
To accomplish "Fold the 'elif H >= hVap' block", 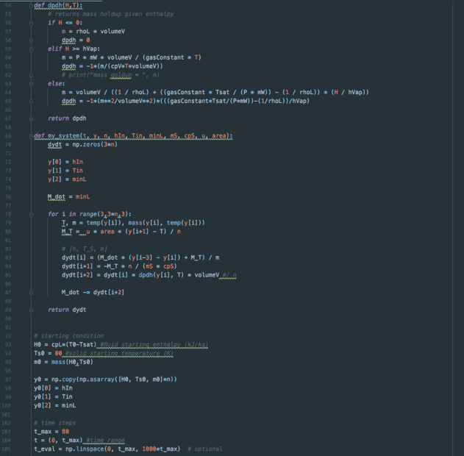I will pyautogui.click(x=31, y=49).
